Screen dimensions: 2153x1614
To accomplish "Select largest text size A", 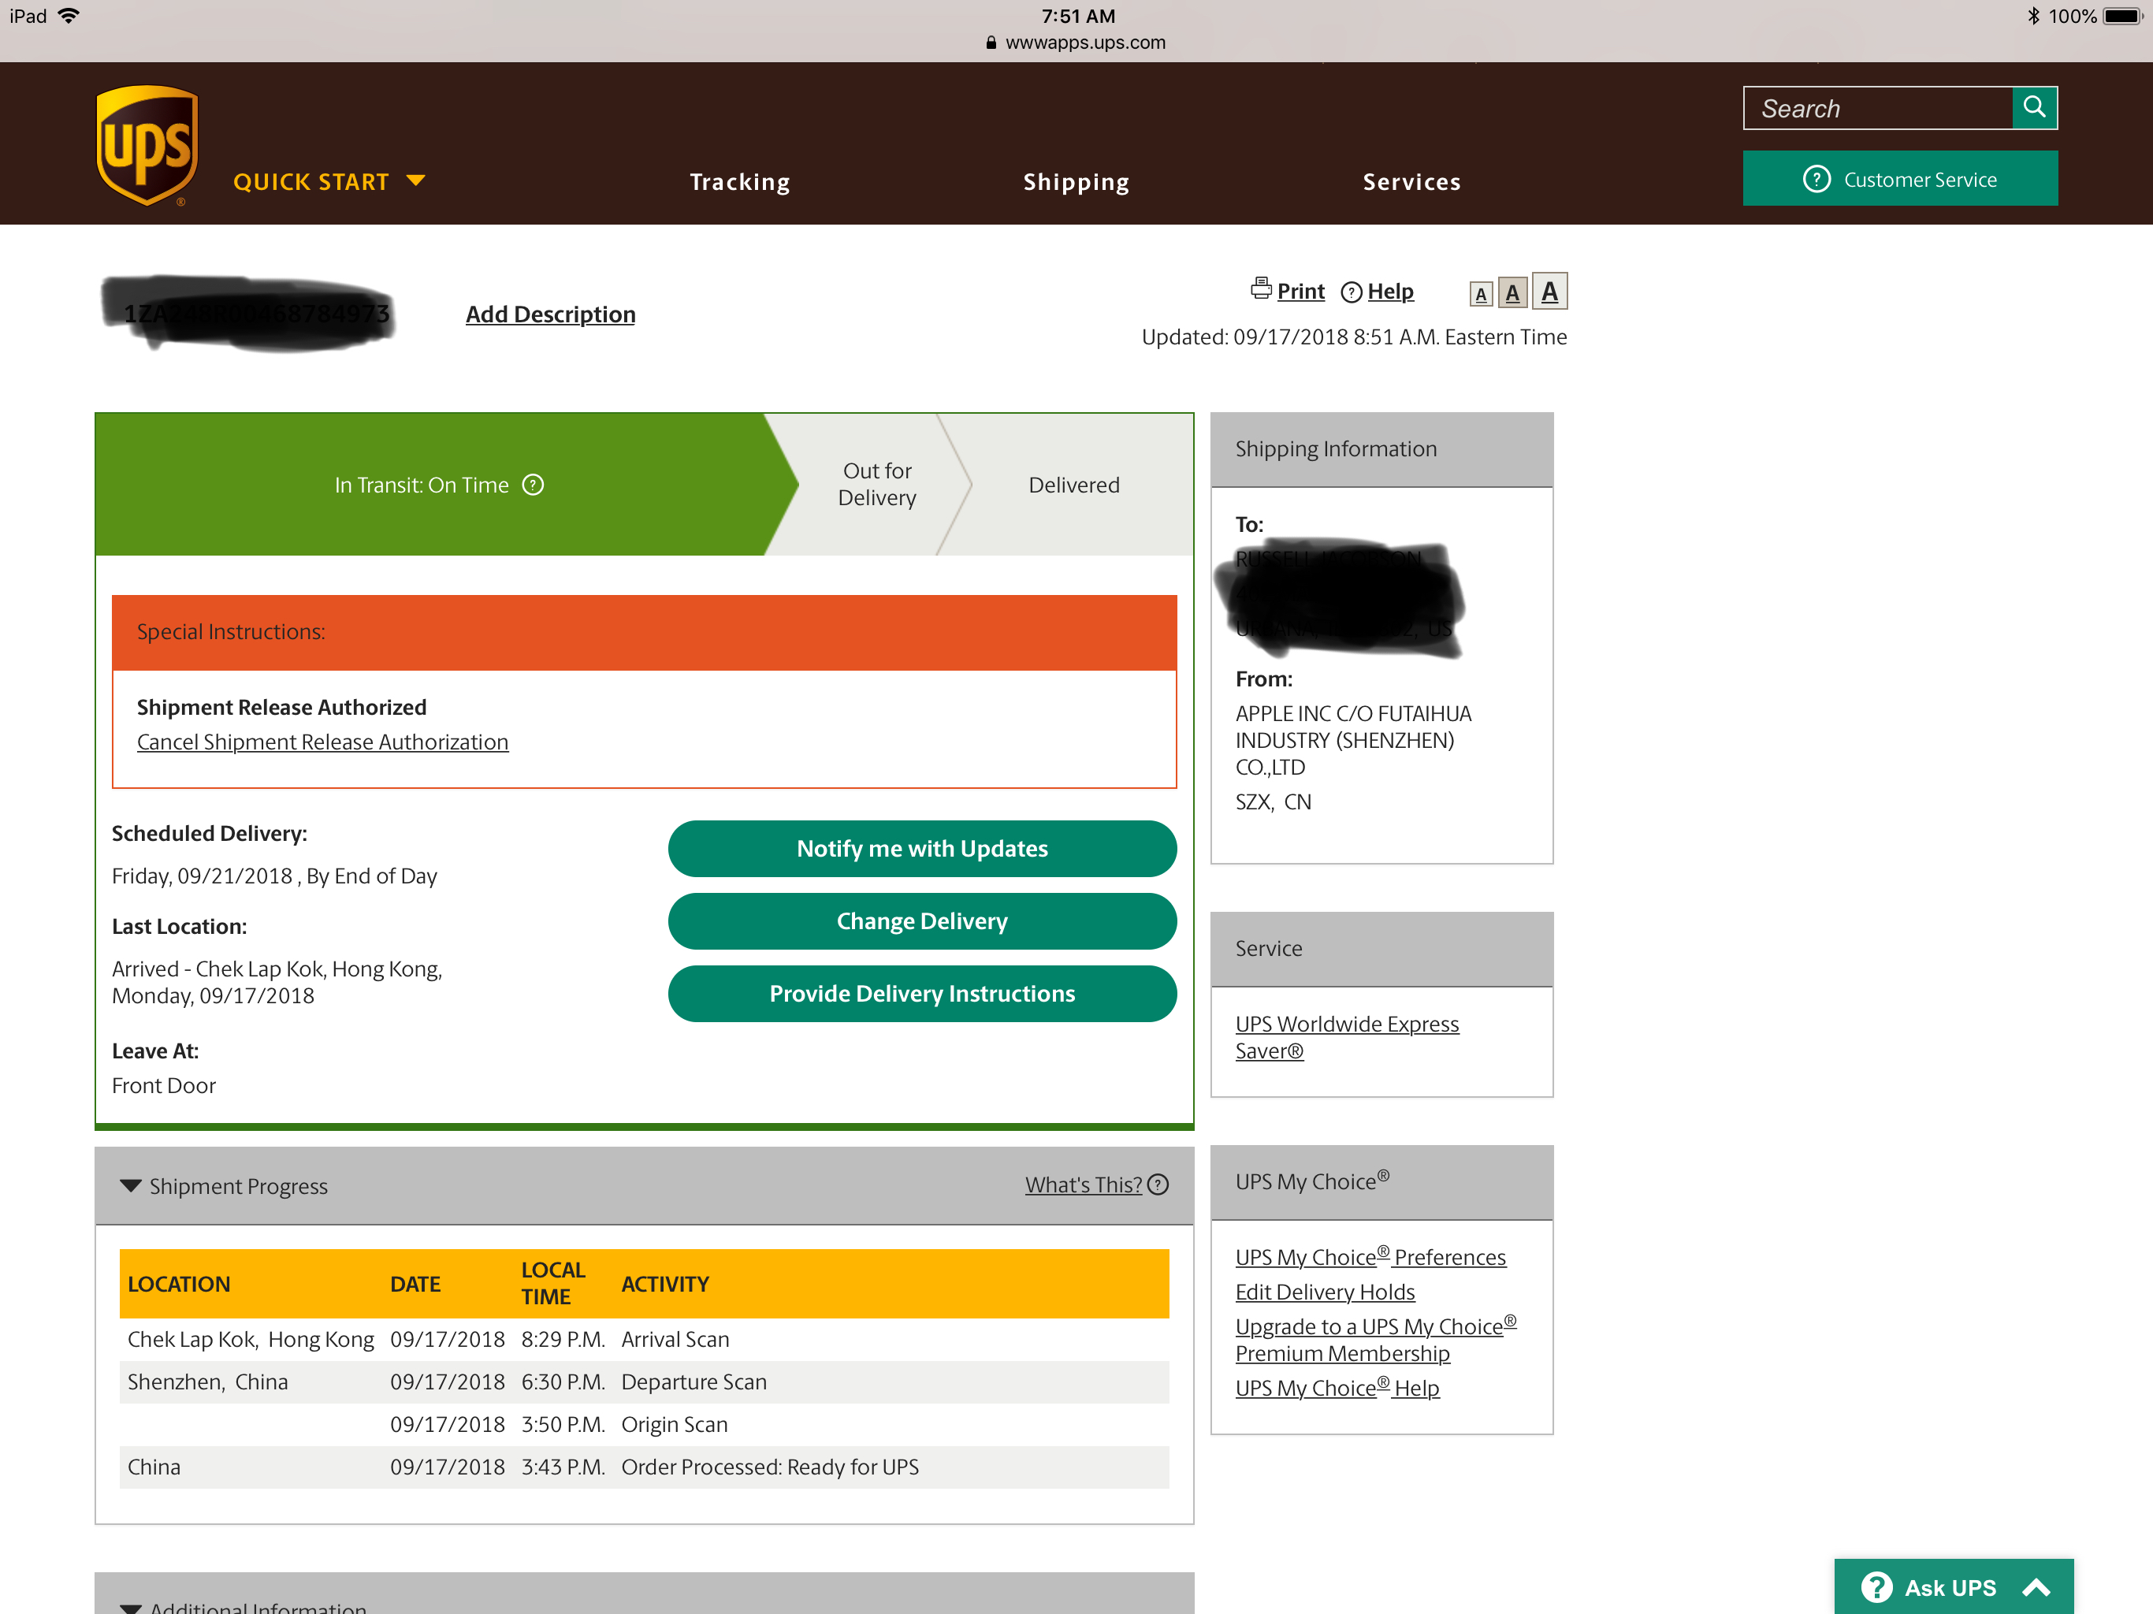I will (1549, 291).
